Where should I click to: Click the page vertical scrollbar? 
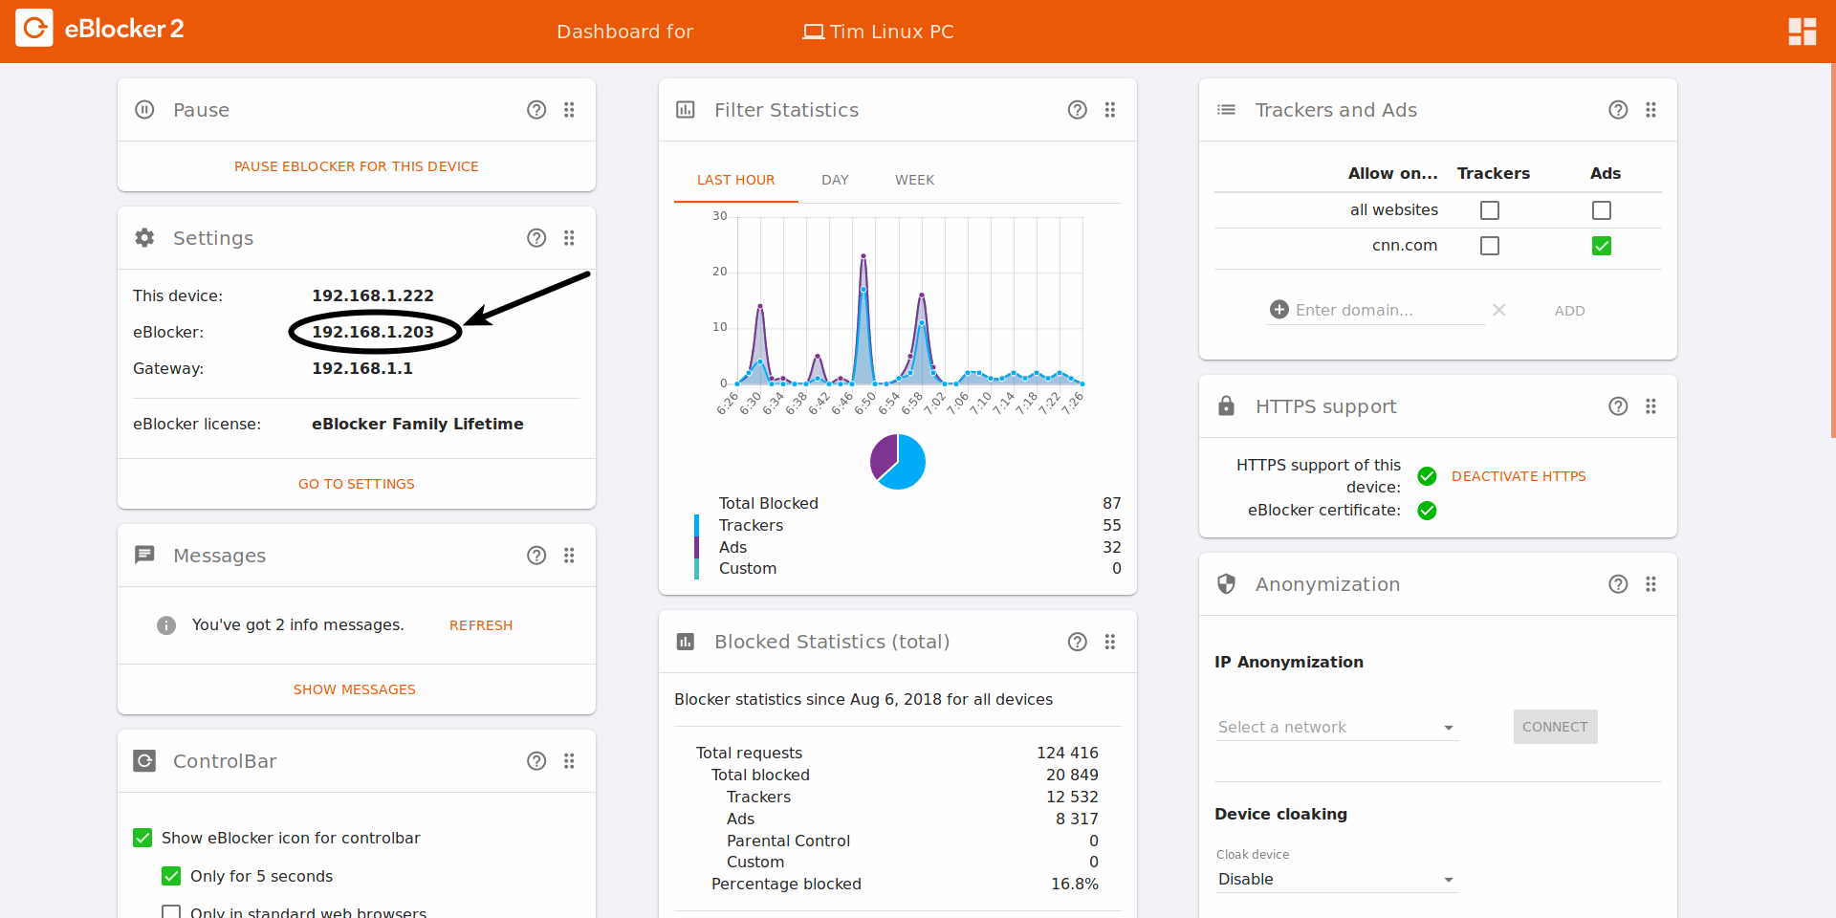click(x=1832, y=251)
